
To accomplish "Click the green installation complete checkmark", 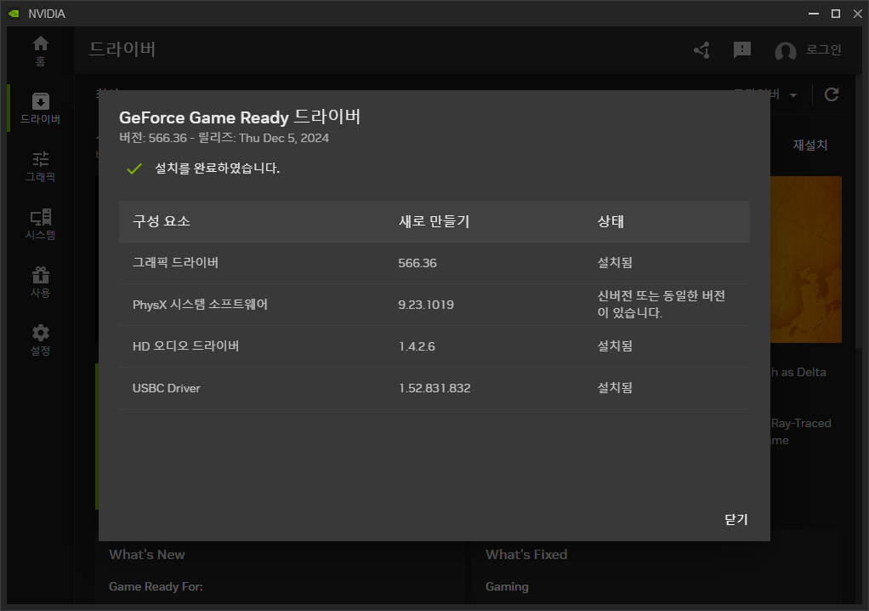I will coord(134,168).
